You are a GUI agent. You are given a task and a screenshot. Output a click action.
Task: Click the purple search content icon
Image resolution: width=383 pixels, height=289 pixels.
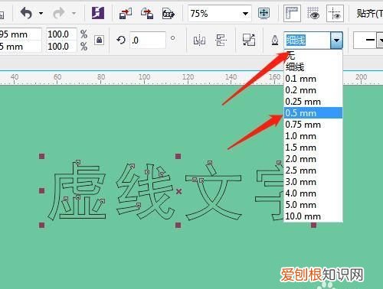click(x=98, y=13)
